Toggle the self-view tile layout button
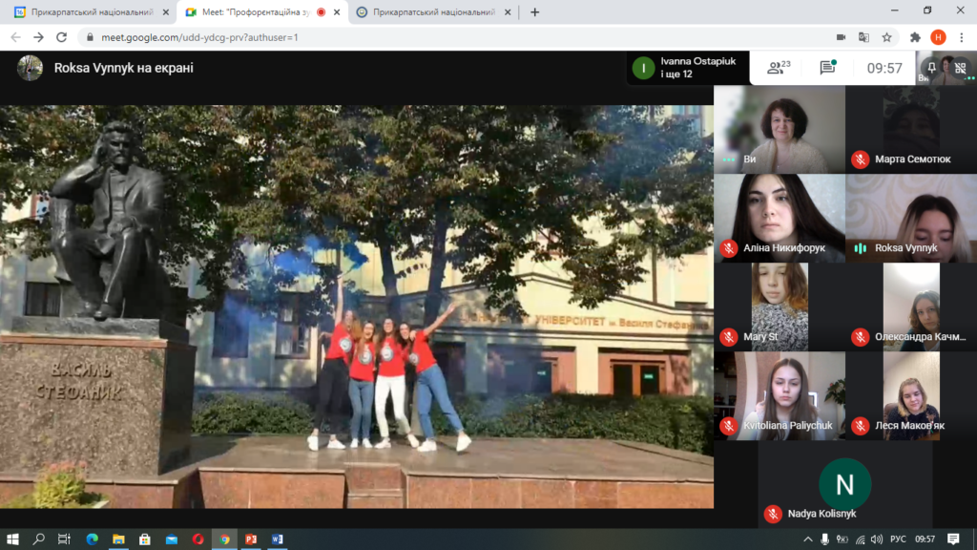The width and height of the screenshot is (977, 550). [x=960, y=68]
